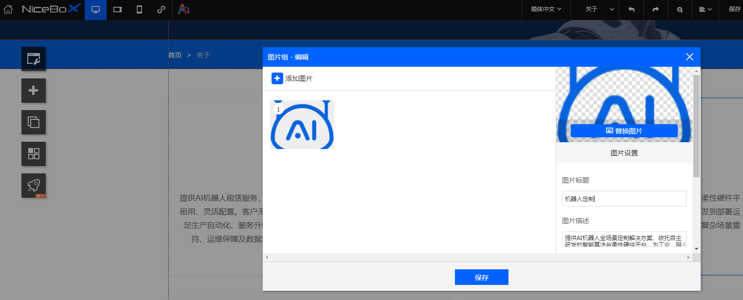This screenshot has width=743, height=300.
Task: Switch to mobile phone preview mode
Action: (x=139, y=10)
